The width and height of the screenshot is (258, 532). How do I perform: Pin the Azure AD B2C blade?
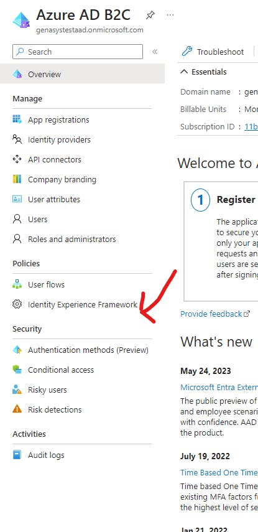pyautogui.click(x=150, y=16)
